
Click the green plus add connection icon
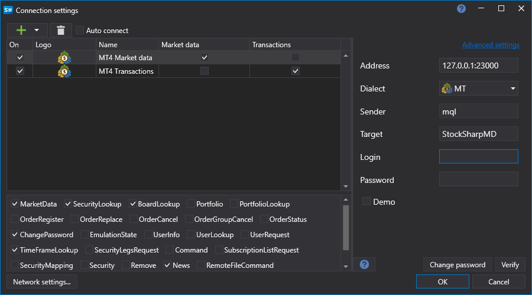[21, 30]
